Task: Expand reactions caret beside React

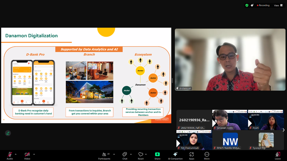Action: 146,154
